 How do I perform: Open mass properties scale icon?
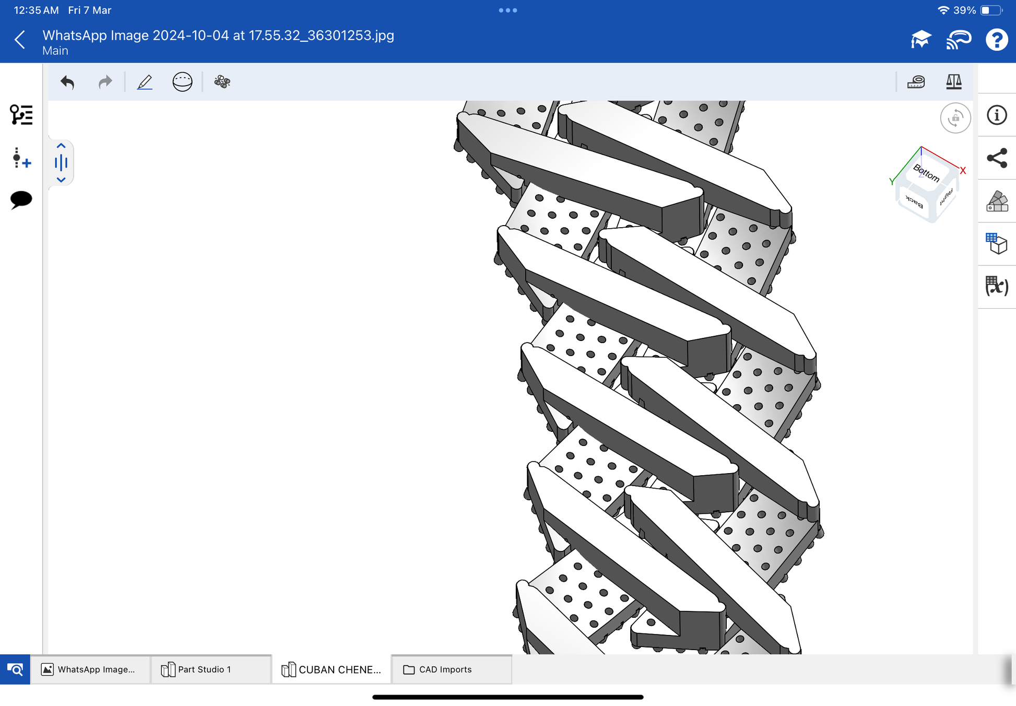[953, 82]
